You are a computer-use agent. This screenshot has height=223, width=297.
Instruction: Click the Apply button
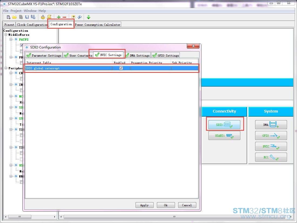[144, 205]
